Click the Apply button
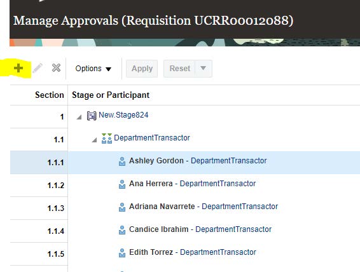This screenshot has width=360, height=272. point(142,69)
